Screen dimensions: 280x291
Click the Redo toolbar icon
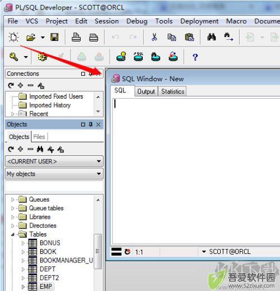coord(133,37)
